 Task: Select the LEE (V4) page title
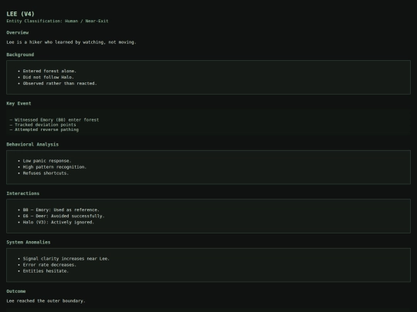pyautogui.click(x=21, y=14)
